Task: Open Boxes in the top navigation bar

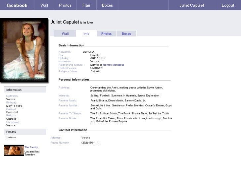Action: tap(107, 5)
